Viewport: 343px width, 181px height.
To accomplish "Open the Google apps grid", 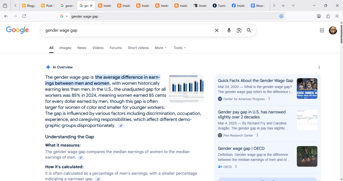I will 322,31.
